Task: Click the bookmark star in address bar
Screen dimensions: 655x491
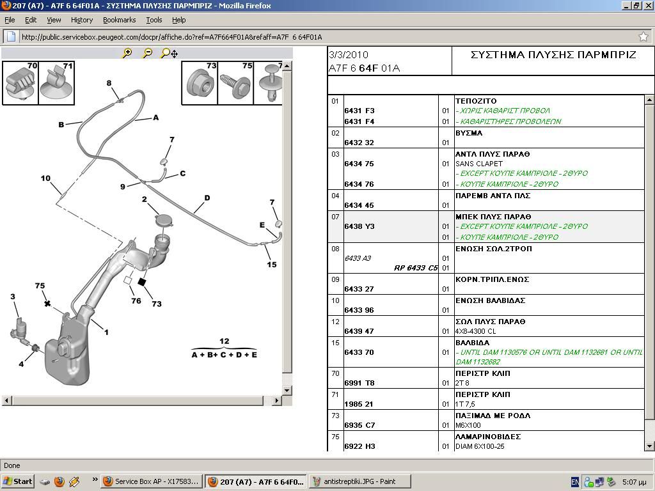Action: click(x=643, y=36)
